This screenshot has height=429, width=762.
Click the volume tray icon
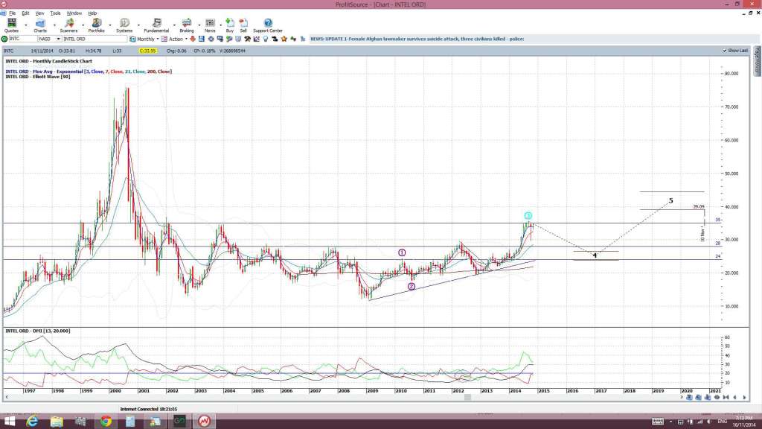click(709, 422)
